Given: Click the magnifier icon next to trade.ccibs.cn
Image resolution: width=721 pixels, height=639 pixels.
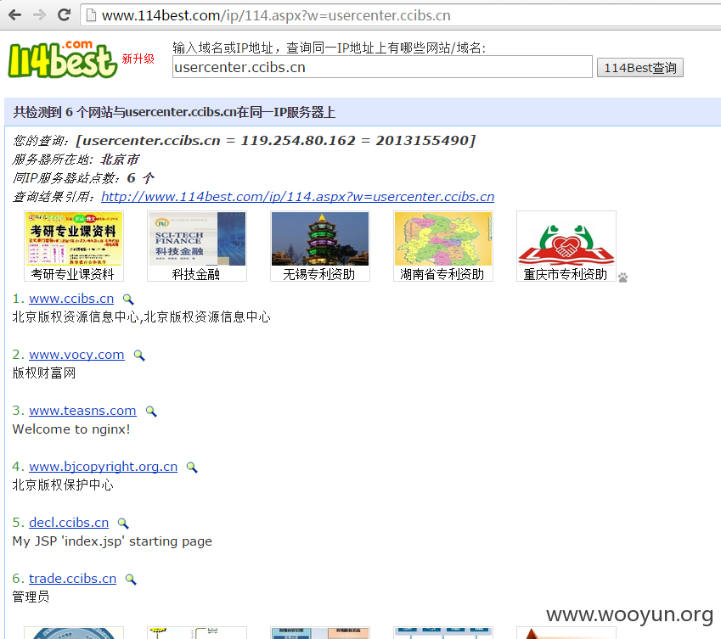Looking at the screenshot, I should [x=131, y=580].
